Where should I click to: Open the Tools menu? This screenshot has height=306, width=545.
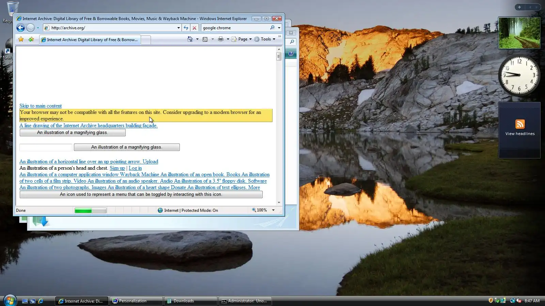(265, 39)
